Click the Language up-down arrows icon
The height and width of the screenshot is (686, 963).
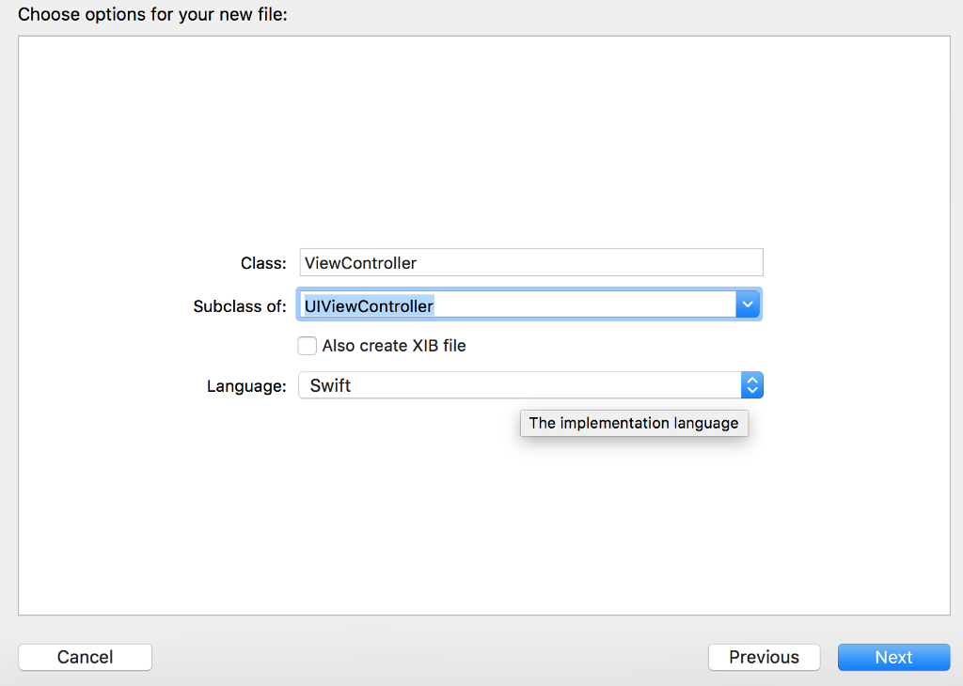(751, 385)
